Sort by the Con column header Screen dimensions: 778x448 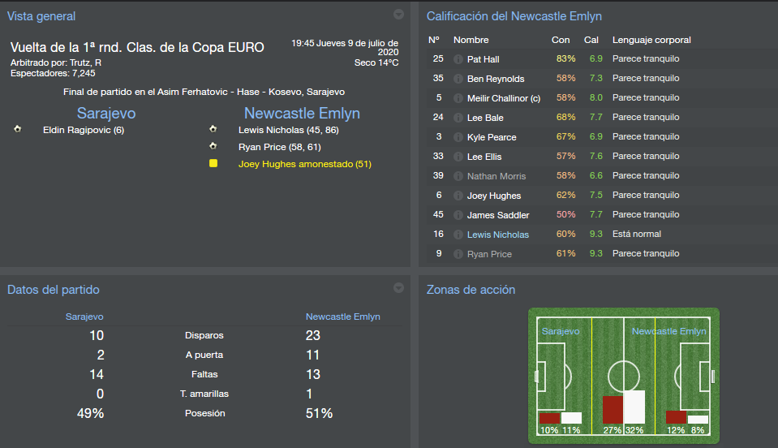tap(561, 40)
